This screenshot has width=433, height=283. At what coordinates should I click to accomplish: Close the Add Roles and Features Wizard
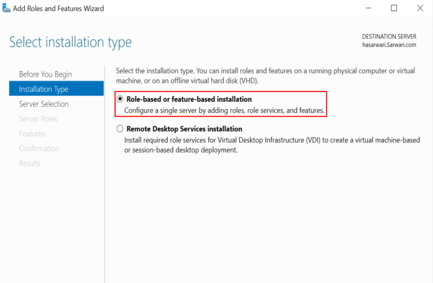pyautogui.click(x=420, y=8)
